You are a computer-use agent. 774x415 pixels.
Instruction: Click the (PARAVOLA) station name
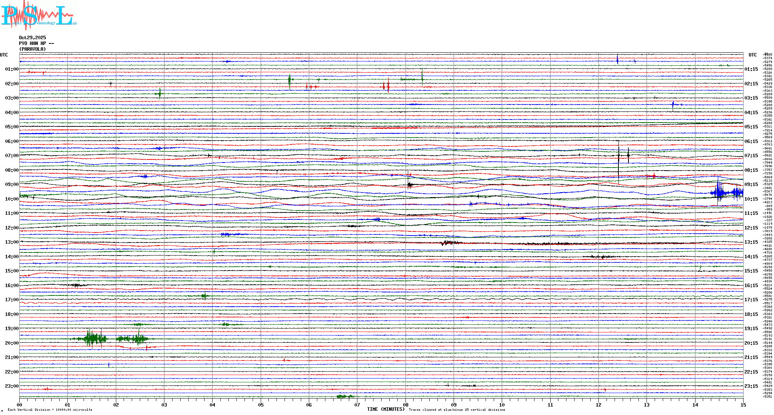32,49
